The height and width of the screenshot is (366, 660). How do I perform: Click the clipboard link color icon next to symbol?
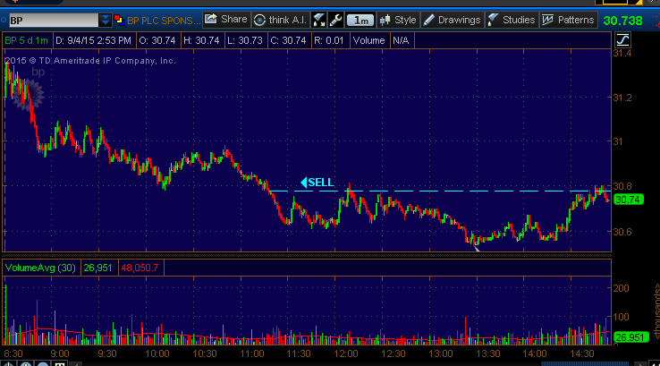pyautogui.click(x=120, y=19)
